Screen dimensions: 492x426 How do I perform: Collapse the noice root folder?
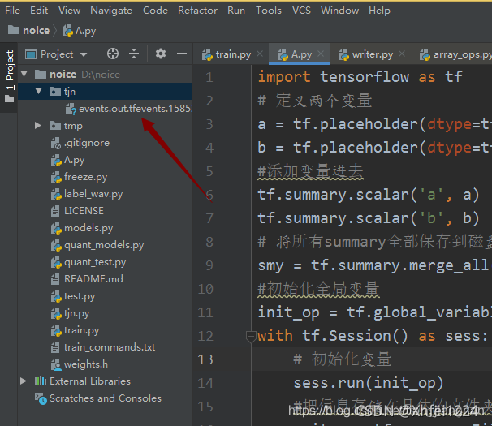tap(24, 75)
